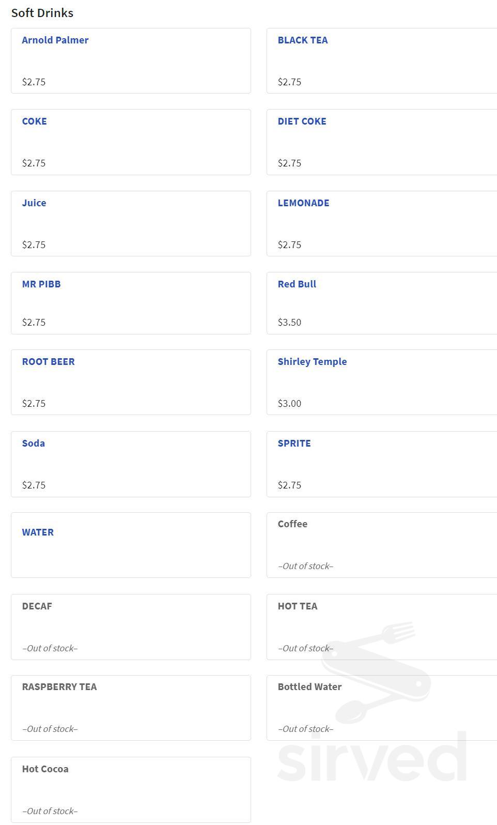The height and width of the screenshot is (825, 497).
Task: Open the DIET COKE item
Action: click(302, 121)
